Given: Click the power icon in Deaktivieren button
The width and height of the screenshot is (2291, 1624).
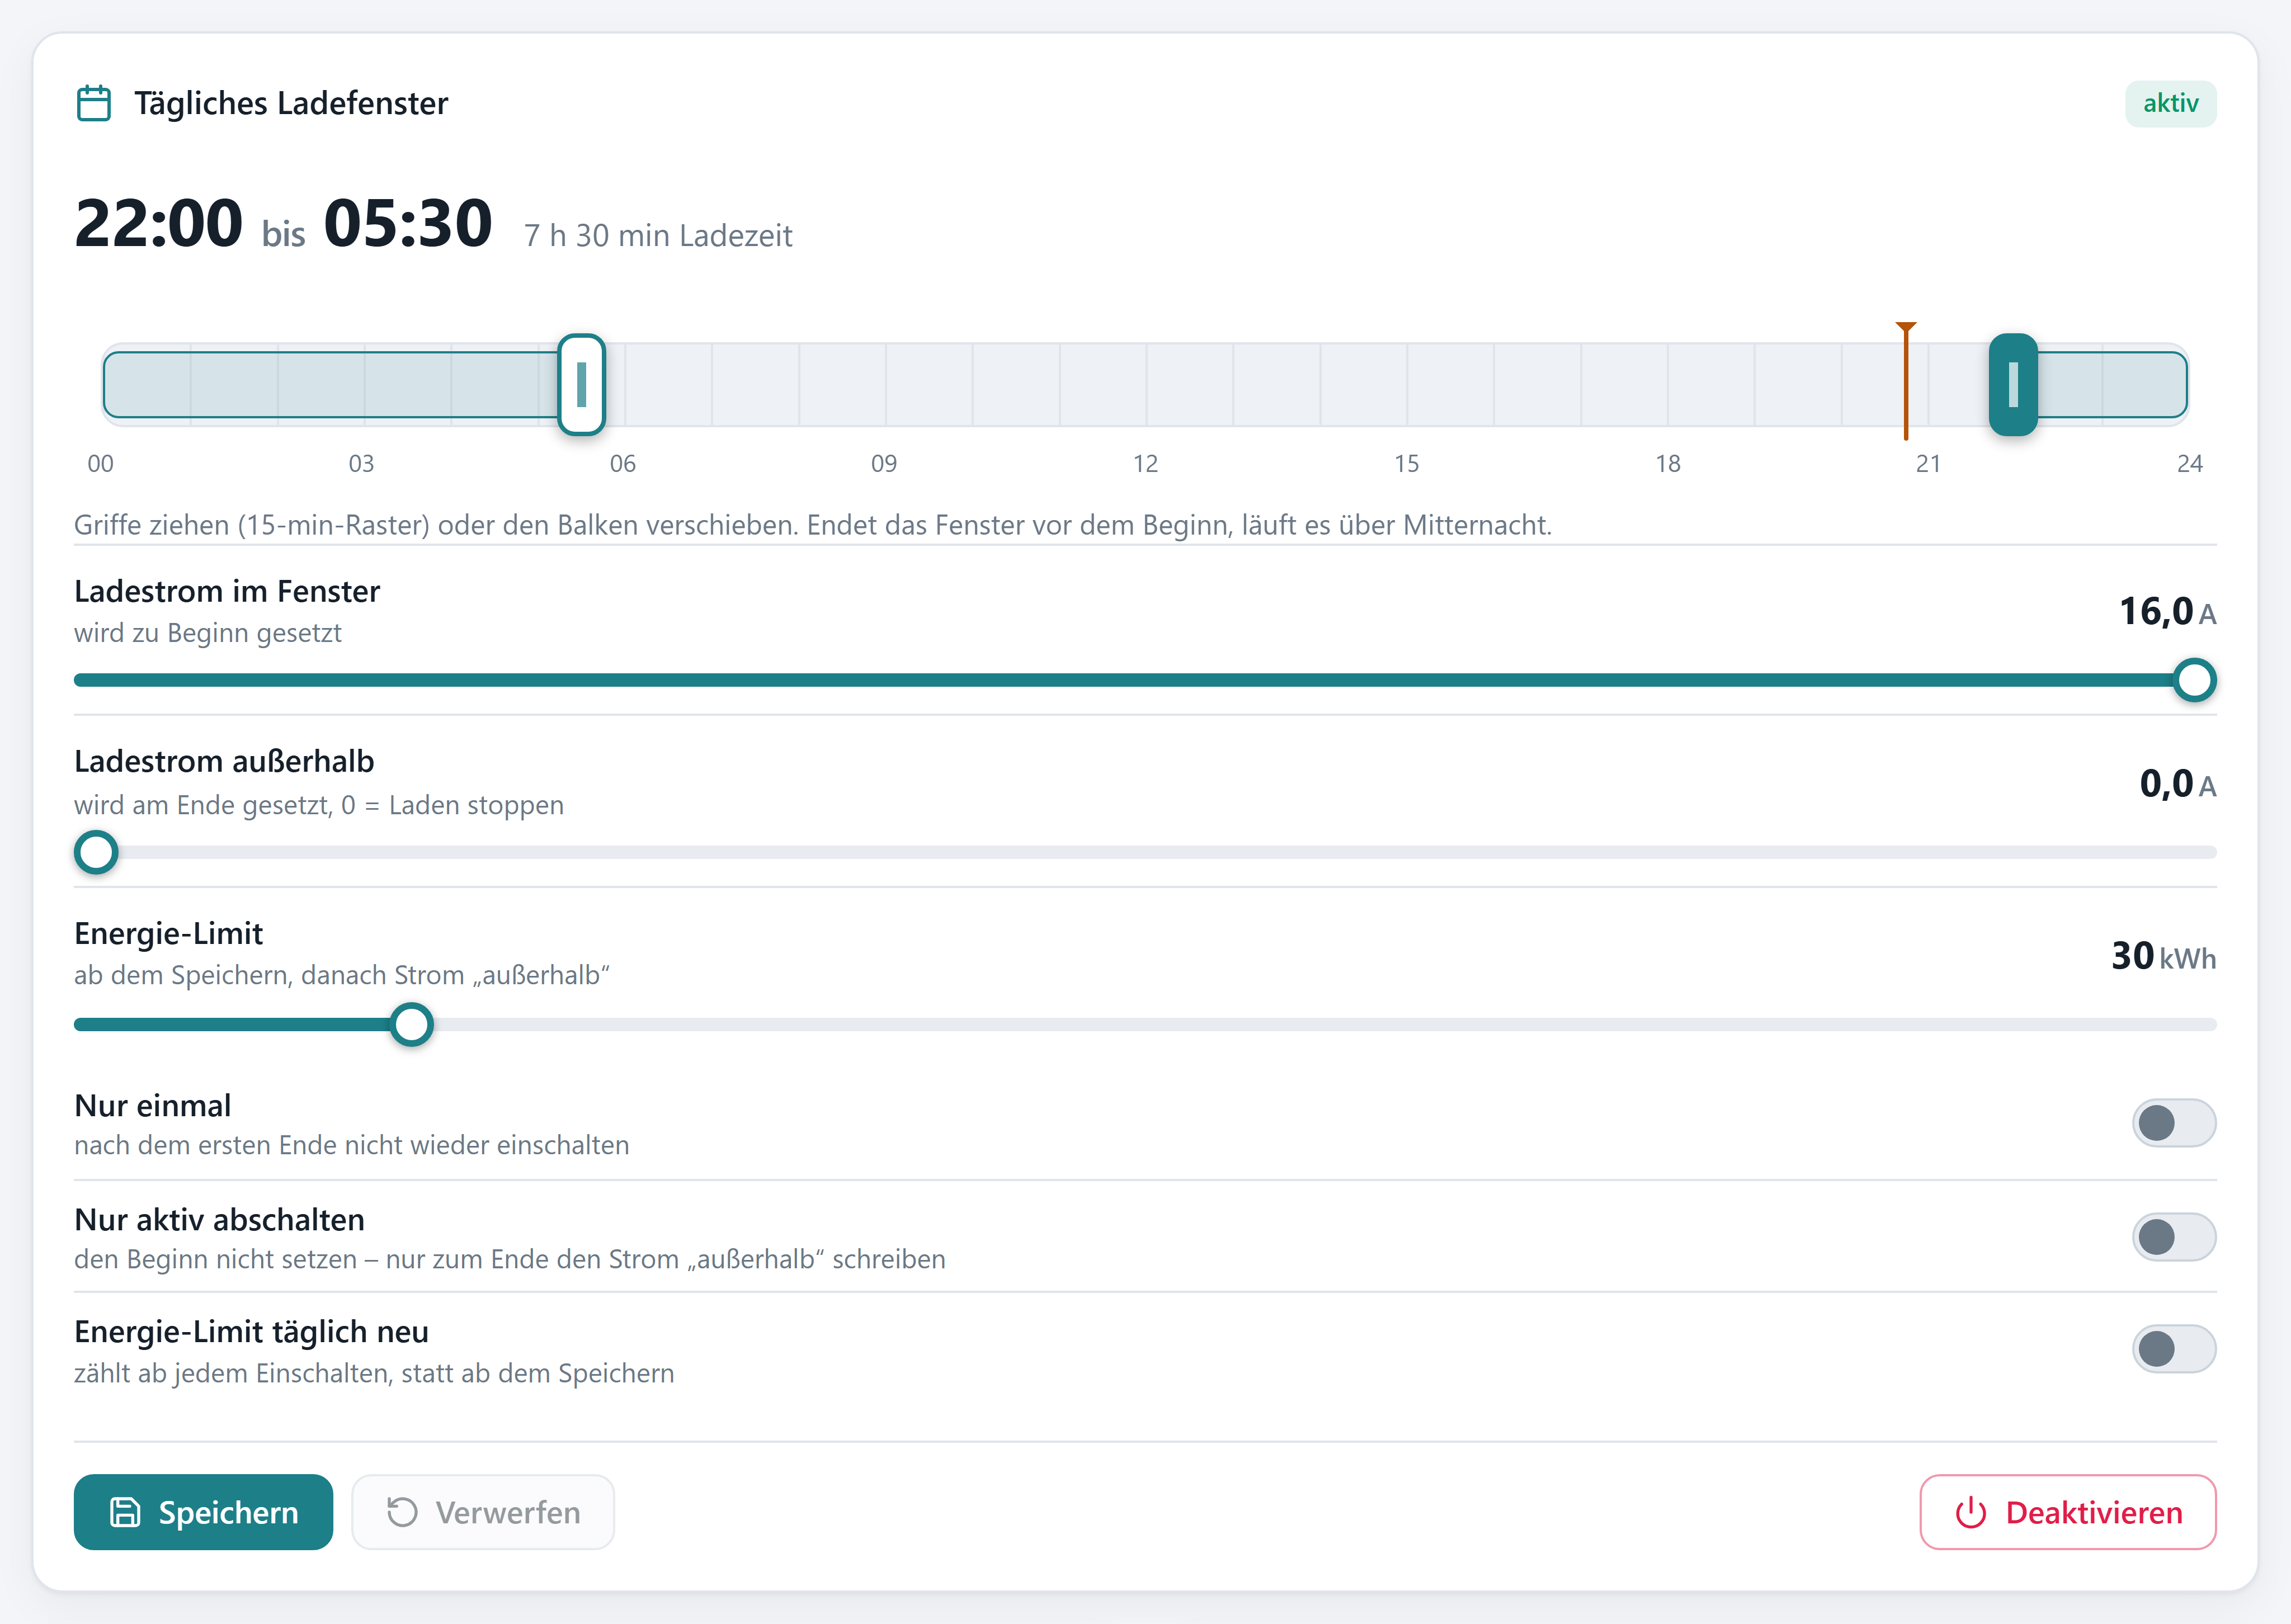Looking at the screenshot, I should click(1970, 1512).
